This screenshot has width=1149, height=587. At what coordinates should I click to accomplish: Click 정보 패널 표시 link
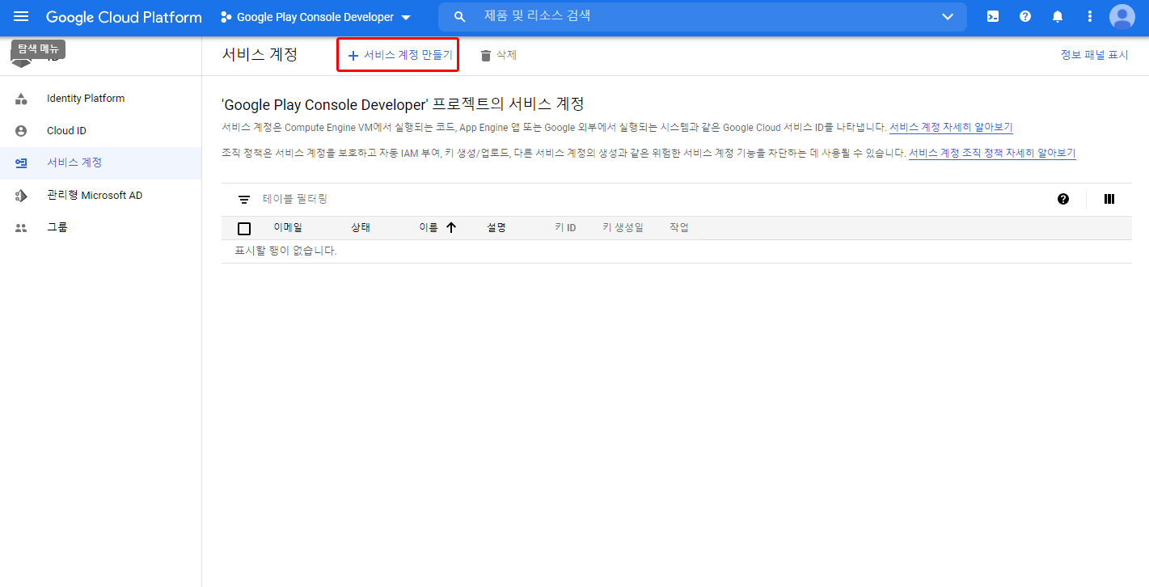(x=1094, y=55)
